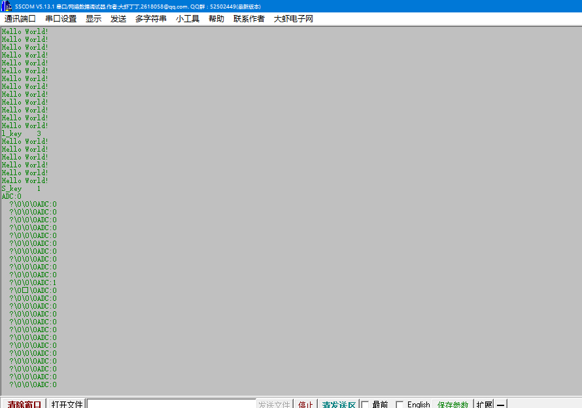Open the 帮助 help menu
Image resolution: width=582 pixels, height=408 pixels.
tap(216, 19)
